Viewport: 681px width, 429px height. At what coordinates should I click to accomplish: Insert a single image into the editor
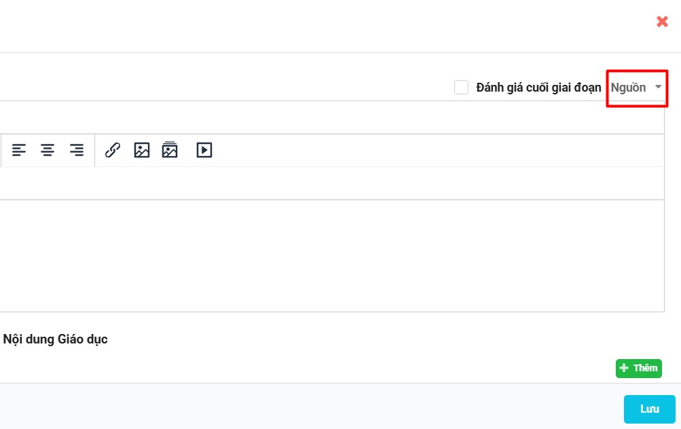[141, 150]
